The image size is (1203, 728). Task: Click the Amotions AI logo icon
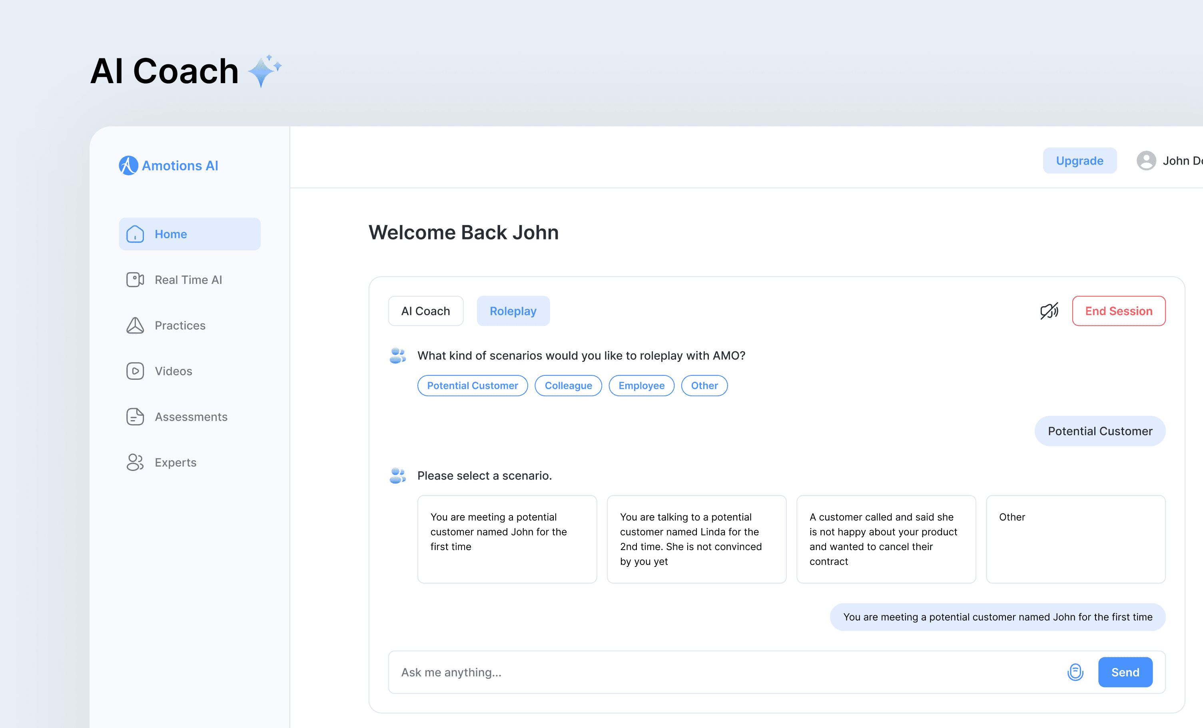(x=128, y=166)
